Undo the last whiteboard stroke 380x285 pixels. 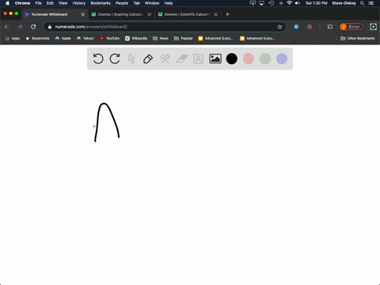click(x=98, y=59)
